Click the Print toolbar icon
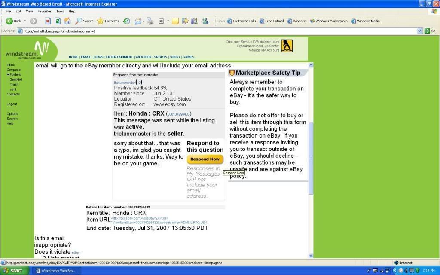 pyautogui.click(x=150, y=21)
